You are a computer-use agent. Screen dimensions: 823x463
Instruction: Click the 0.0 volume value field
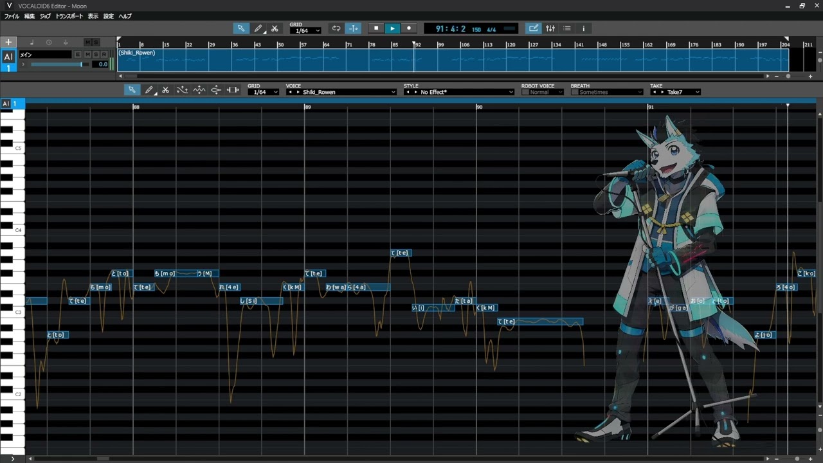[100, 64]
